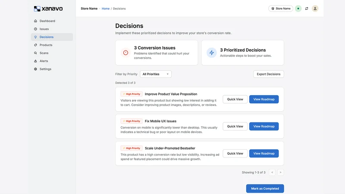The image size is (345, 194).
Task: Click the Scans magnifier icon in sidebar
Action: click(35, 53)
